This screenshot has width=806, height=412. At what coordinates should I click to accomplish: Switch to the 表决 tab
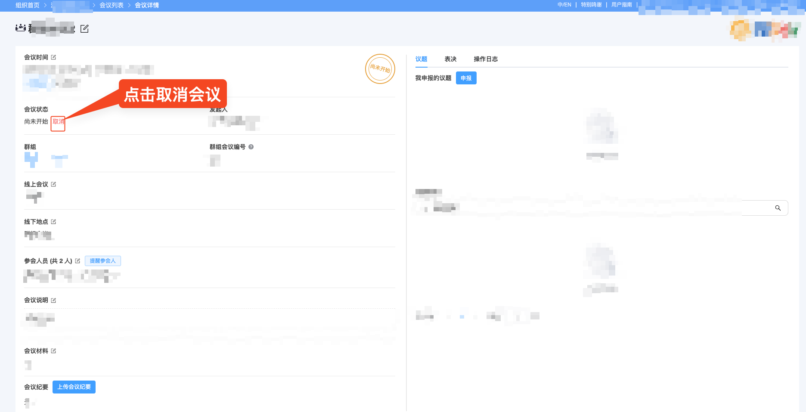[450, 59]
